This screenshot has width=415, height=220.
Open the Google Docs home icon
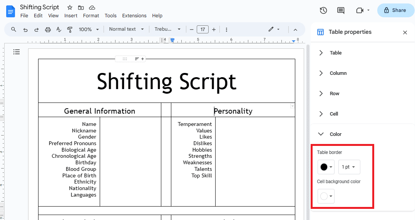[x=11, y=12]
